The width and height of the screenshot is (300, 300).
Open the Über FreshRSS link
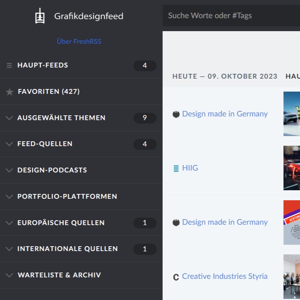79,41
